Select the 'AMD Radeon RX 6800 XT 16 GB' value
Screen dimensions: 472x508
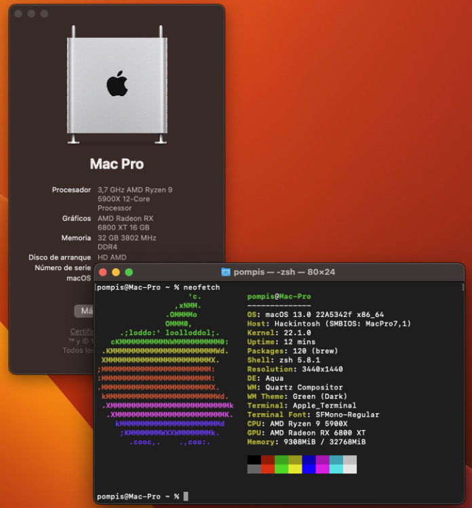point(125,223)
